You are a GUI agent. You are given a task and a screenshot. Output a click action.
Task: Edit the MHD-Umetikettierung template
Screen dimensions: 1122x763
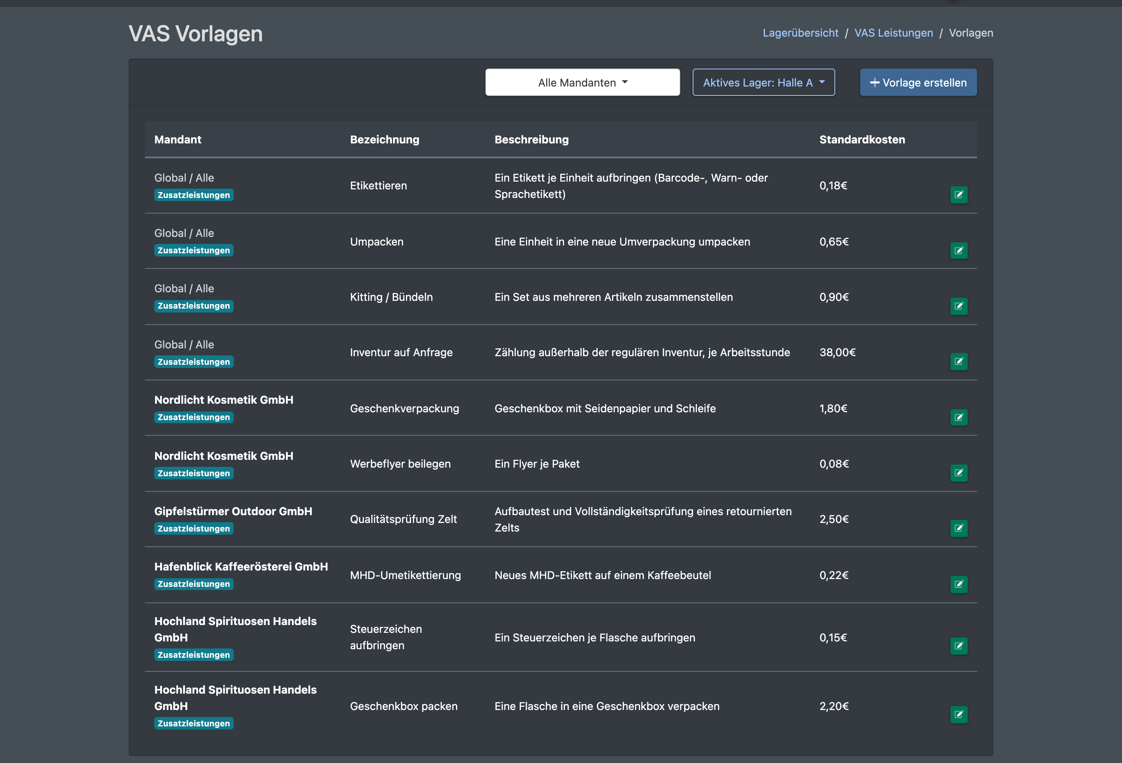click(x=959, y=584)
